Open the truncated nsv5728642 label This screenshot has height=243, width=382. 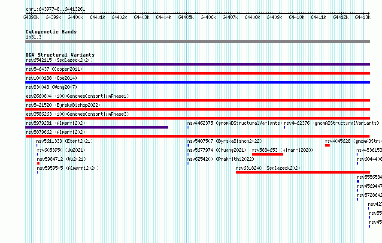369,195
